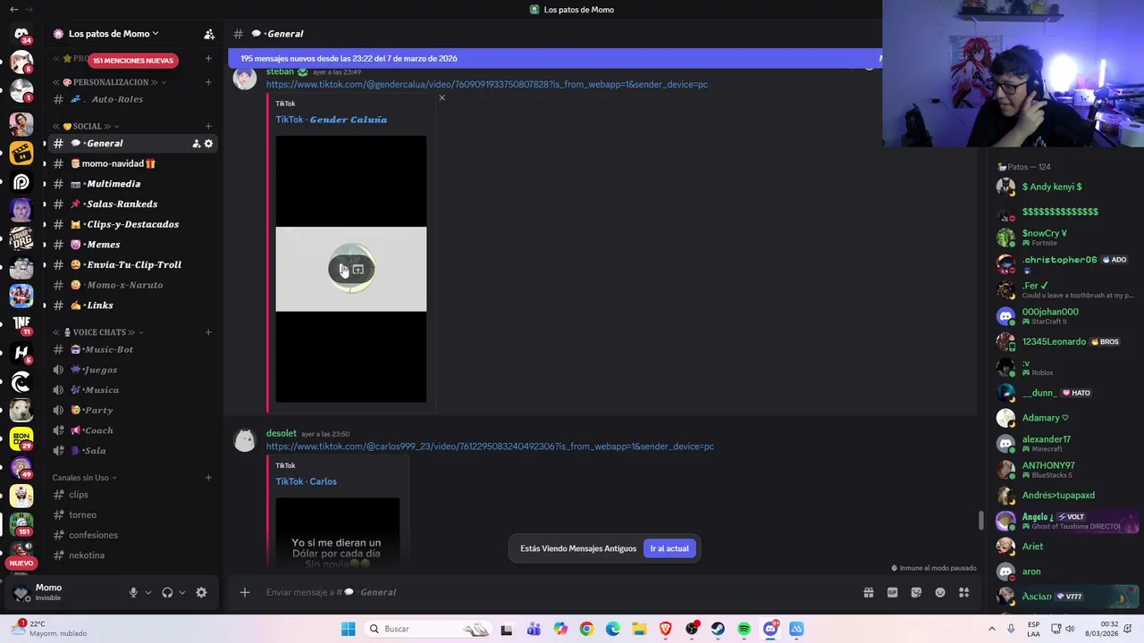Join the Juegos voice channel
The image size is (1144, 643).
tap(133, 370)
